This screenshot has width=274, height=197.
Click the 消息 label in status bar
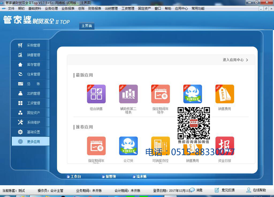pos(199,190)
